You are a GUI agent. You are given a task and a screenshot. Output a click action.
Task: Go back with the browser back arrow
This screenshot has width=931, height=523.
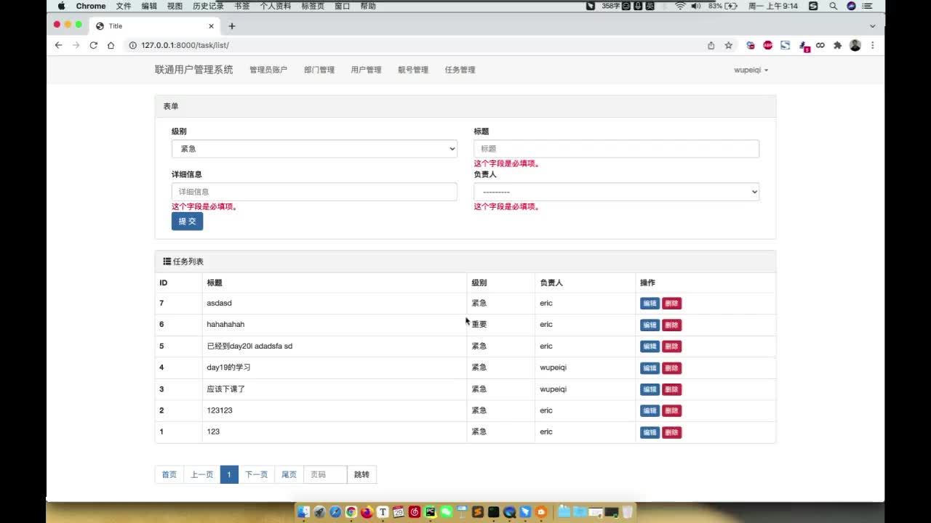pos(59,45)
